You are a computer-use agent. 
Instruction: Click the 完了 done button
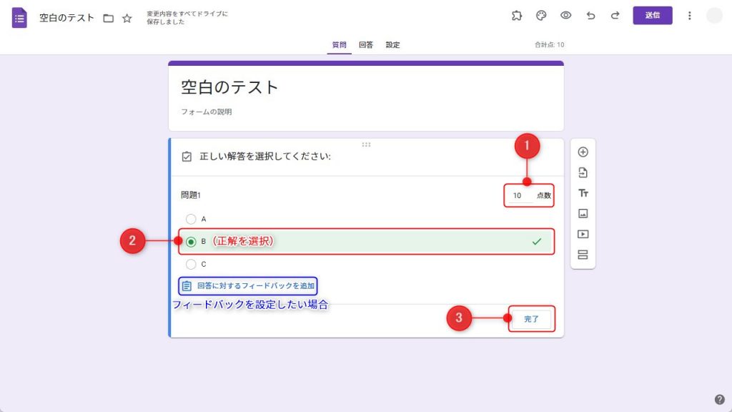coord(531,319)
